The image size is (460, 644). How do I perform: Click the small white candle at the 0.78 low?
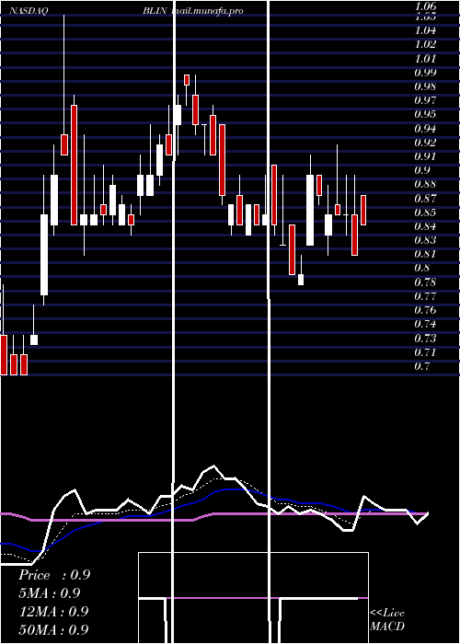[301, 280]
